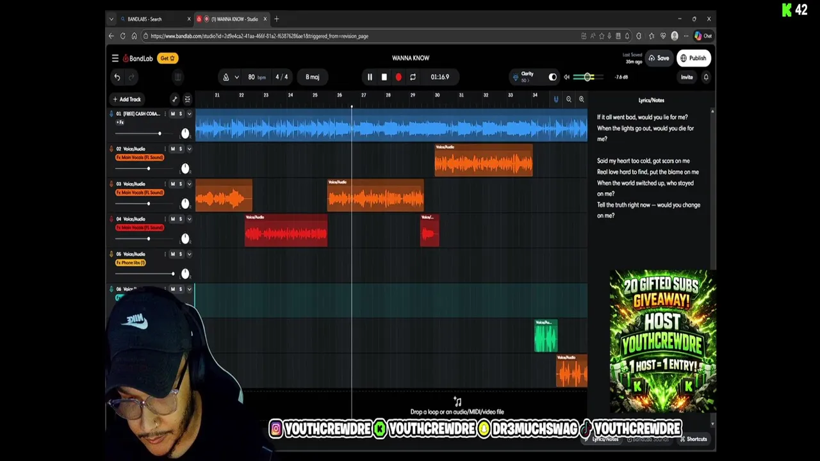Adjust the master volume slider
820x461 pixels.
click(x=587, y=77)
